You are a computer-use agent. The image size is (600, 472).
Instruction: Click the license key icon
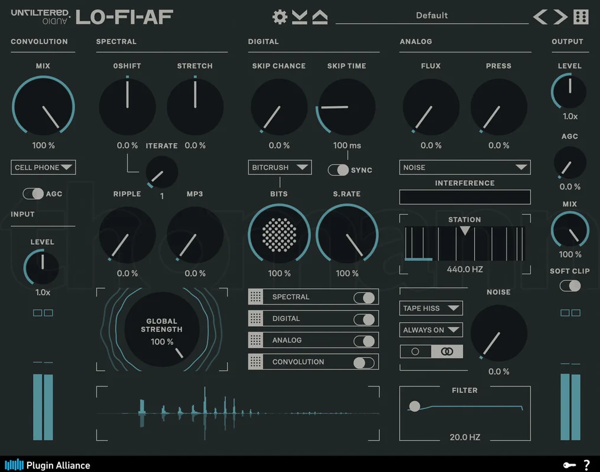click(569, 465)
